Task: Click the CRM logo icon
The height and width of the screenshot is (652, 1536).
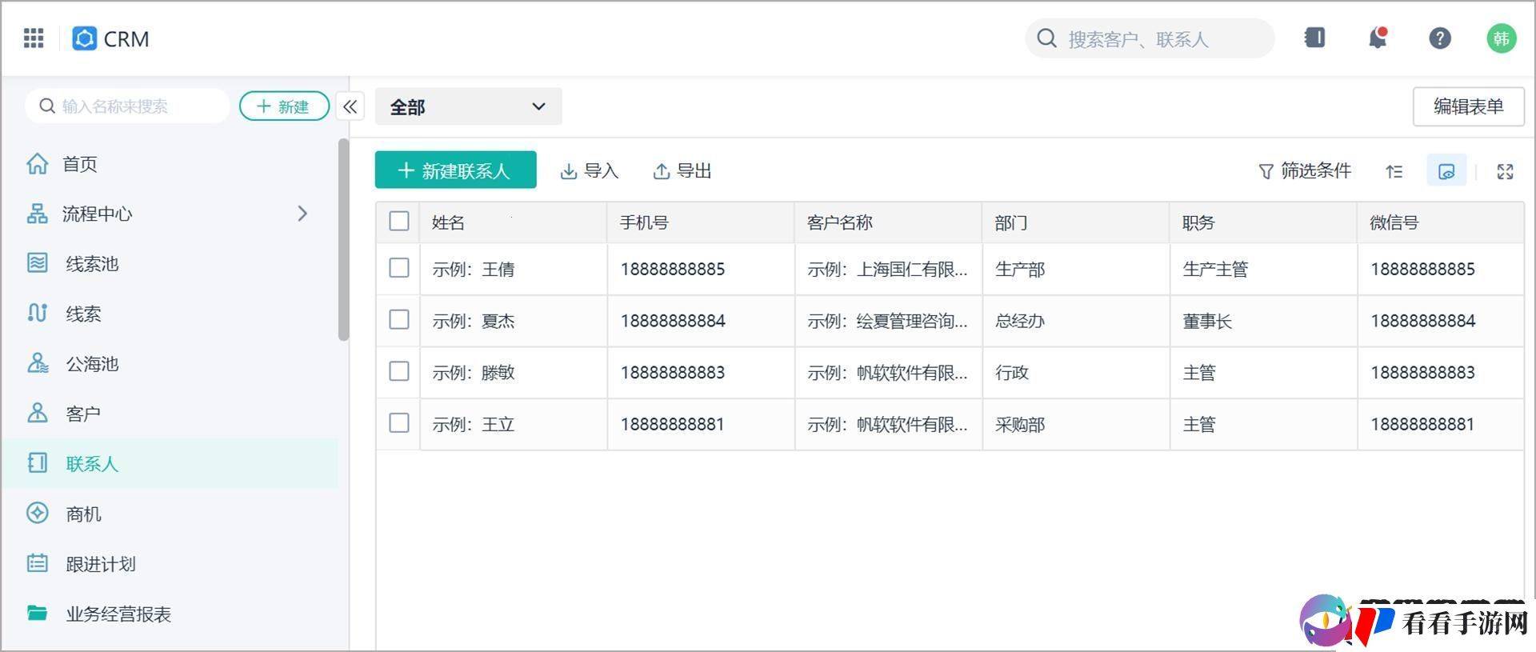Action: point(84,38)
